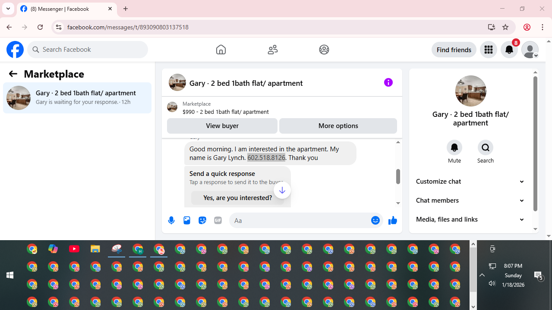Viewport: 552px width, 310px height.
Task: Open the emoji picker smiley
Action: pyautogui.click(x=375, y=220)
